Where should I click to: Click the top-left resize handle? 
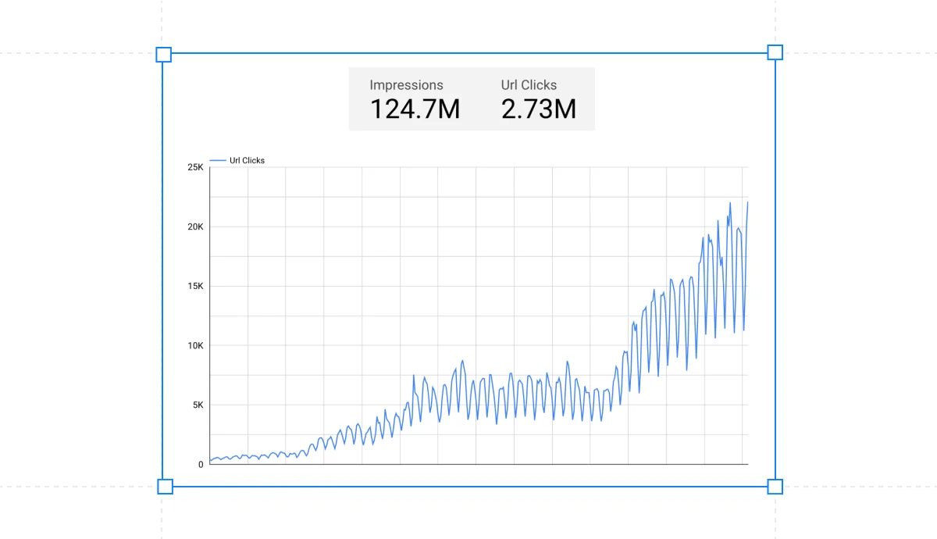163,54
